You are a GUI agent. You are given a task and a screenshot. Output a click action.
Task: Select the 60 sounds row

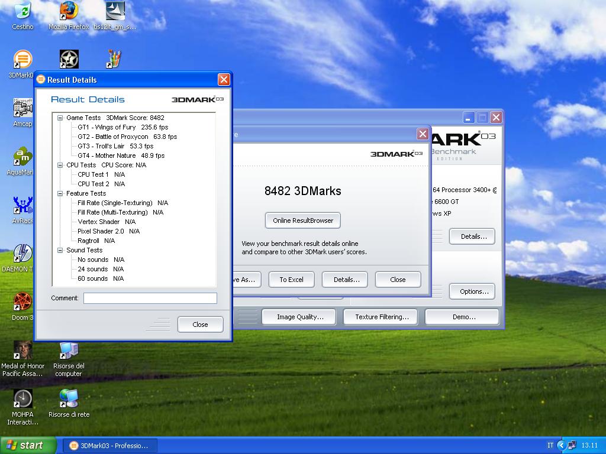pyautogui.click(x=101, y=278)
